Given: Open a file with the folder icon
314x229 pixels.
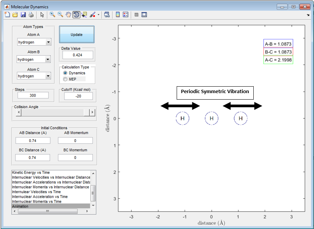Looking at the screenshot, I should 15,15.
